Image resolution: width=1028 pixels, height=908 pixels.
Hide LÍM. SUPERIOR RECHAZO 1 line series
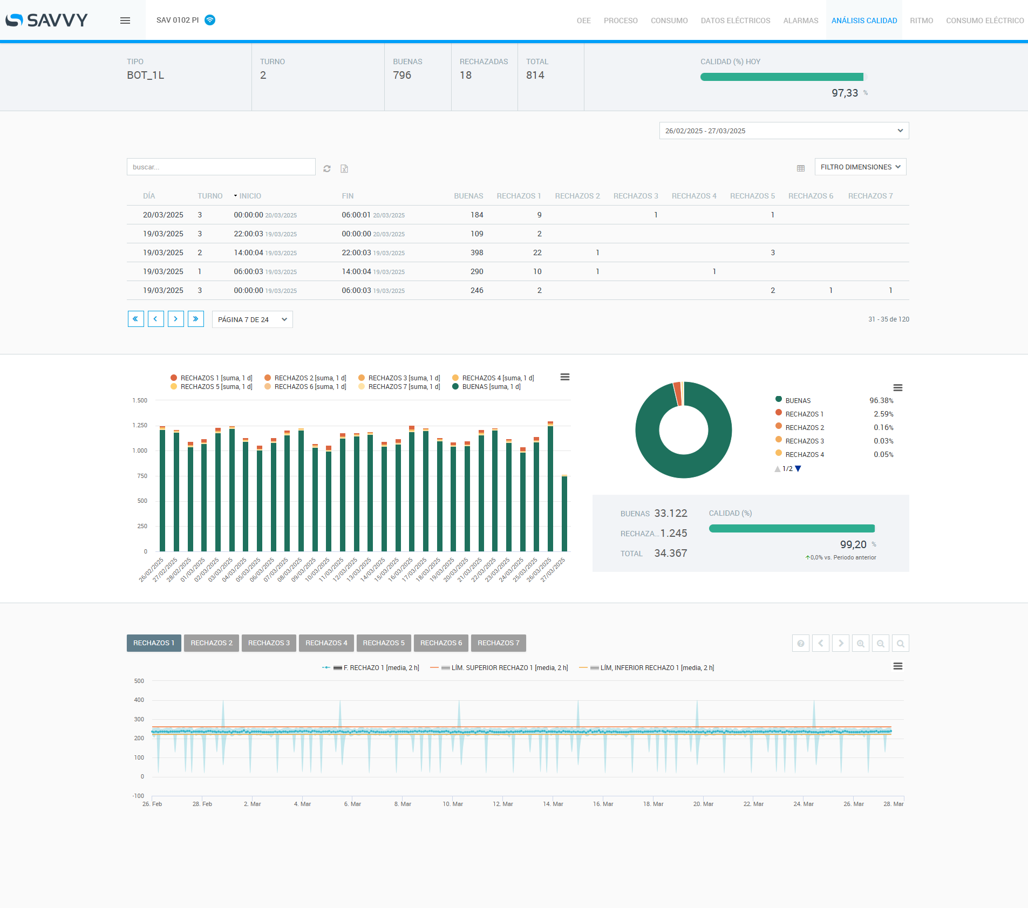(509, 668)
